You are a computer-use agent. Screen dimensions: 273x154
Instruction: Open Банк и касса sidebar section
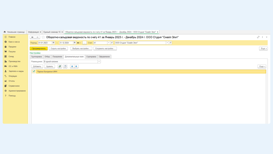[14, 42]
